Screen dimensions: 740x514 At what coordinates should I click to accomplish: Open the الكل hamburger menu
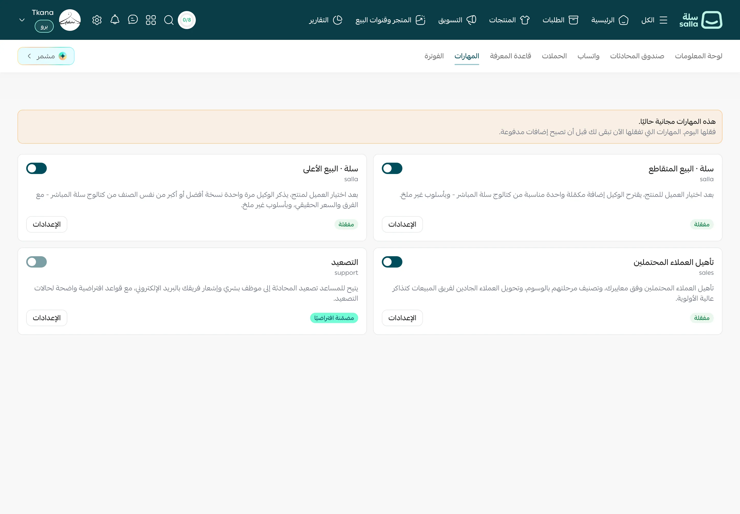tap(654, 20)
